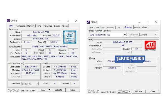Click the empty Rated FSB field
The image size is (167, 111).
31,77
